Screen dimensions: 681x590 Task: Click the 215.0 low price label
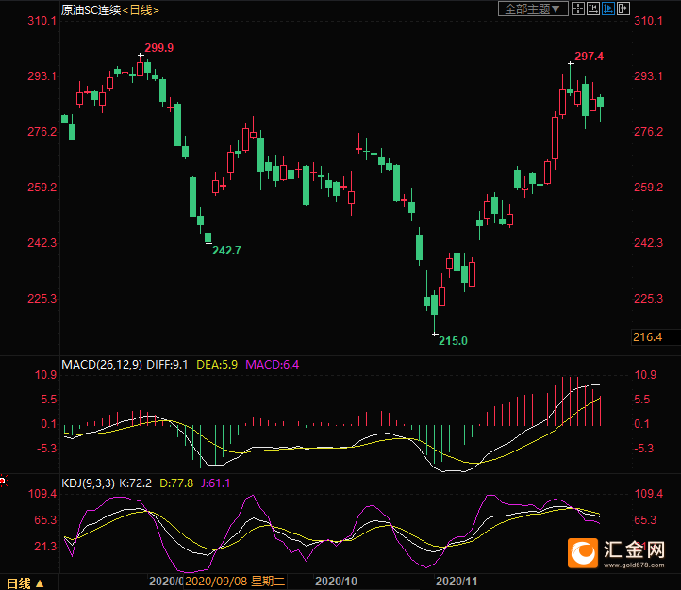(453, 341)
